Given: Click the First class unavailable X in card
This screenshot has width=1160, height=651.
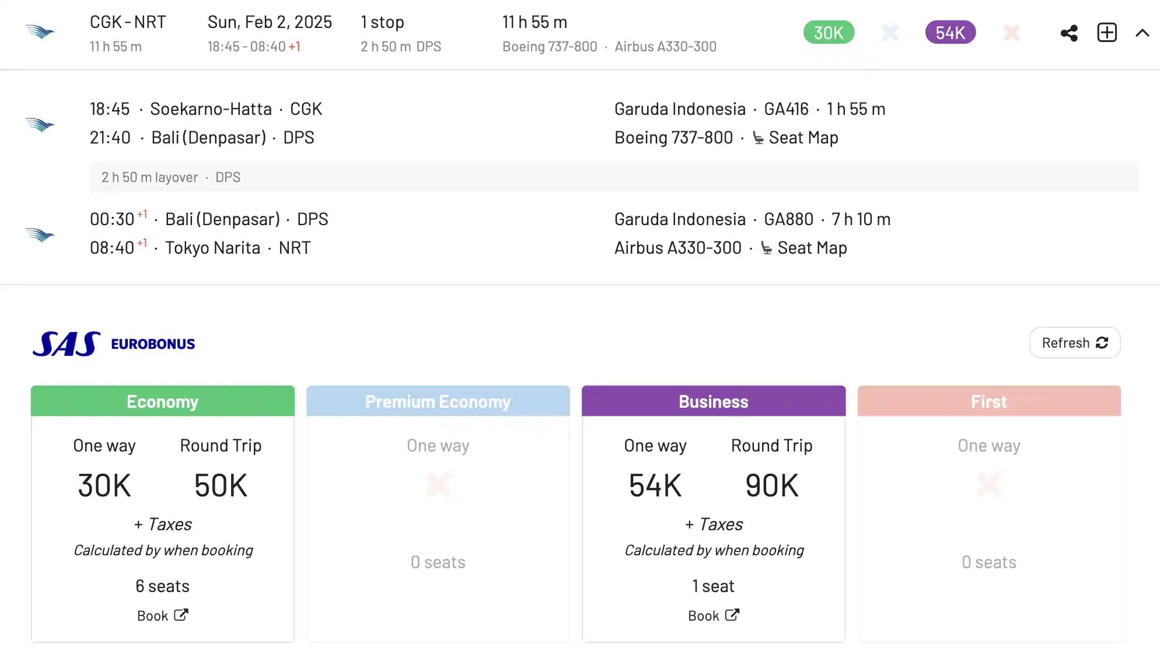Looking at the screenshot, I should click(989, 484).
